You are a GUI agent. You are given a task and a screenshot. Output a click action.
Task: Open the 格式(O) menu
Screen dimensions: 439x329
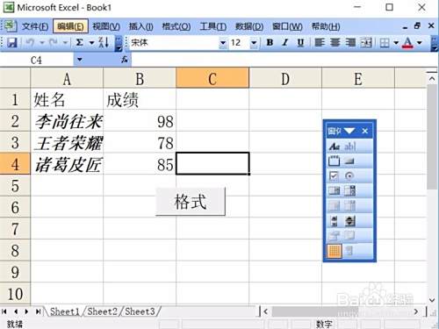click(x=176, y=26)
